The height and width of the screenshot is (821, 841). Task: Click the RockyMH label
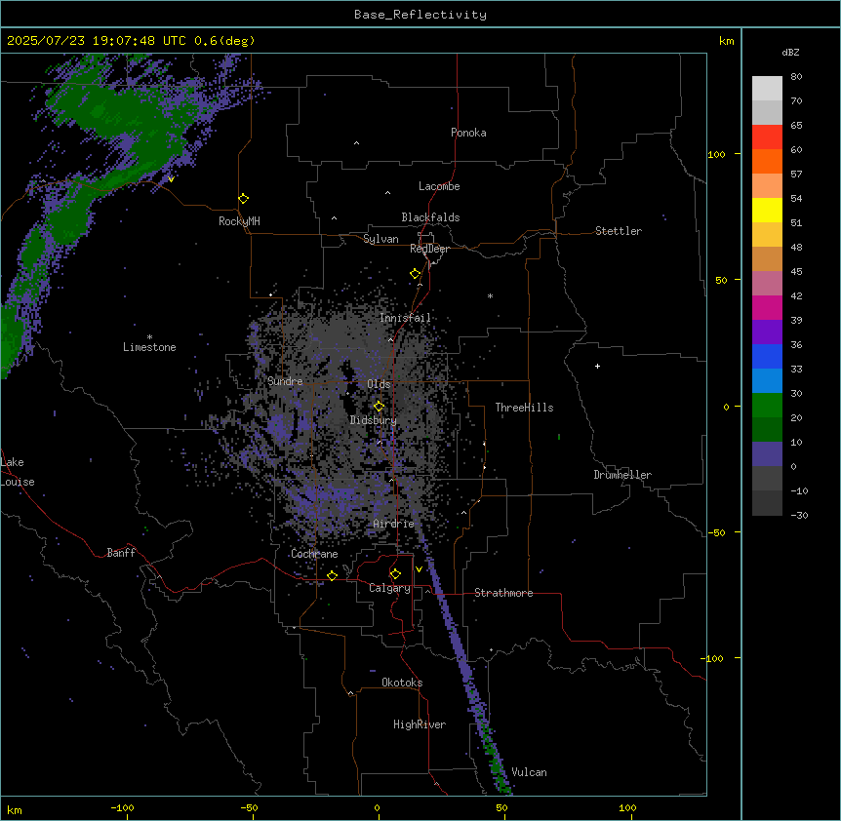(x=239, y=221)
